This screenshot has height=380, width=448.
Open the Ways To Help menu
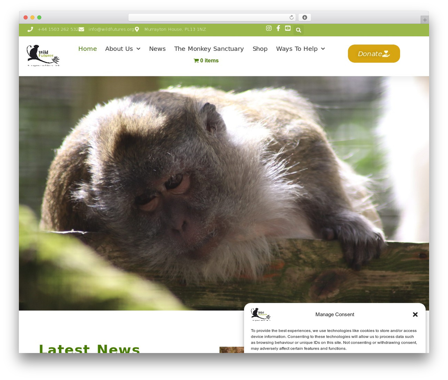point(297,49)
